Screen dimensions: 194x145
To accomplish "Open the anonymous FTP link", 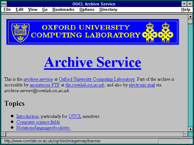I will point(45,85).
